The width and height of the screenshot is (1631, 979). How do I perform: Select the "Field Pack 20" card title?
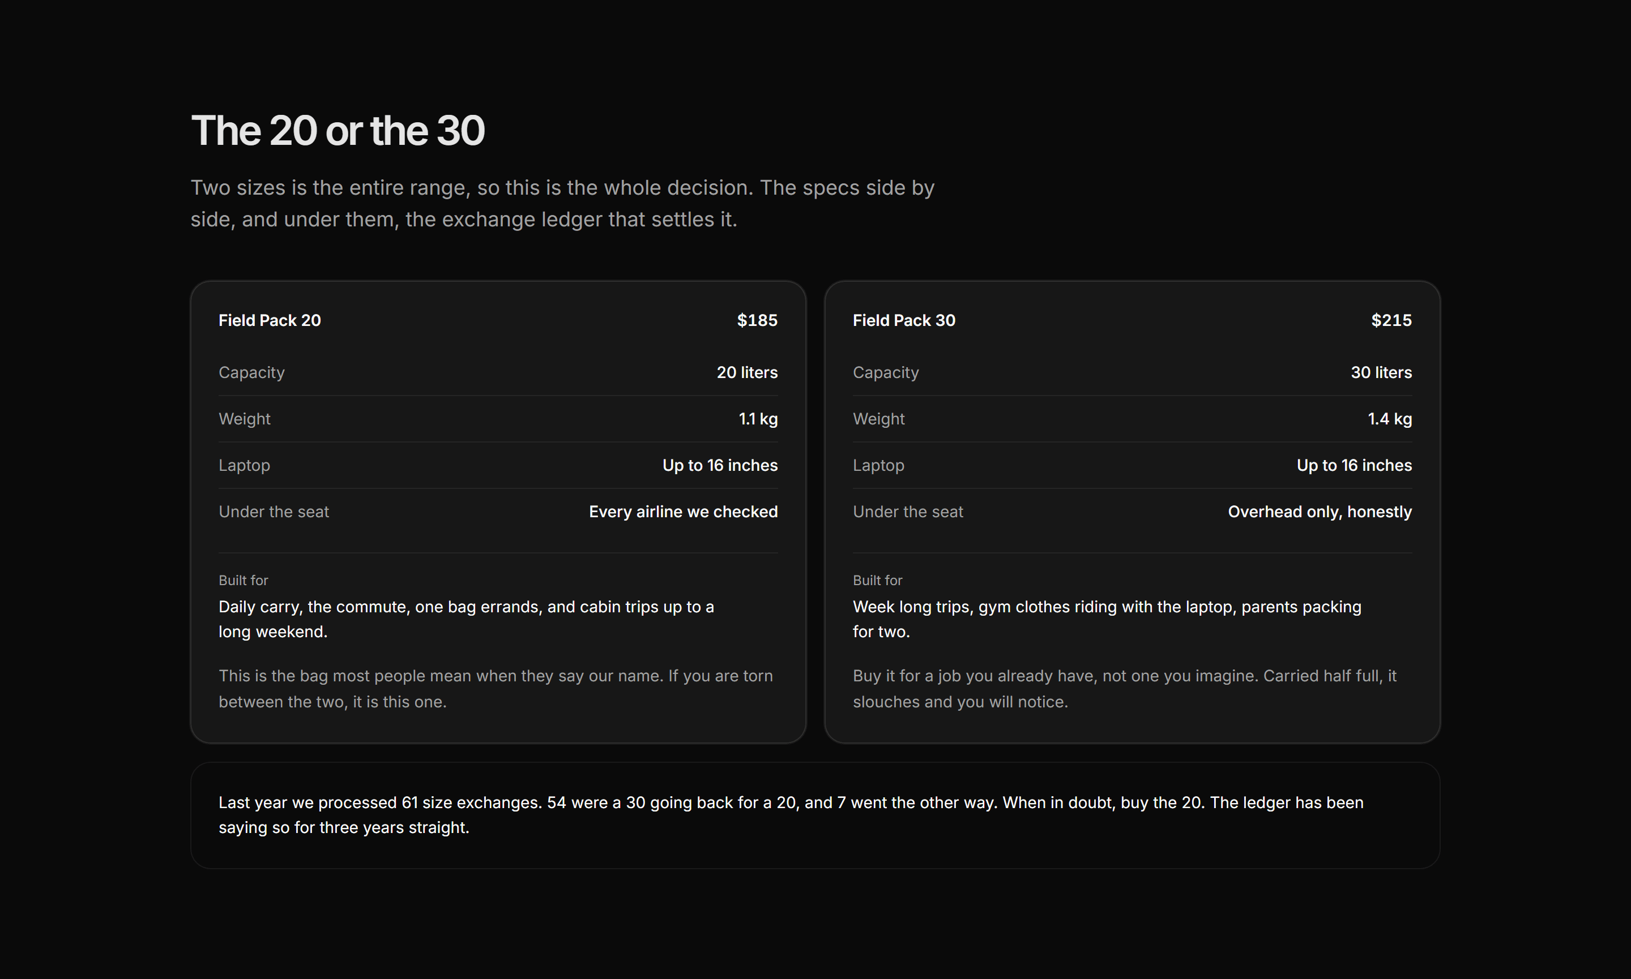click(270, 320)
